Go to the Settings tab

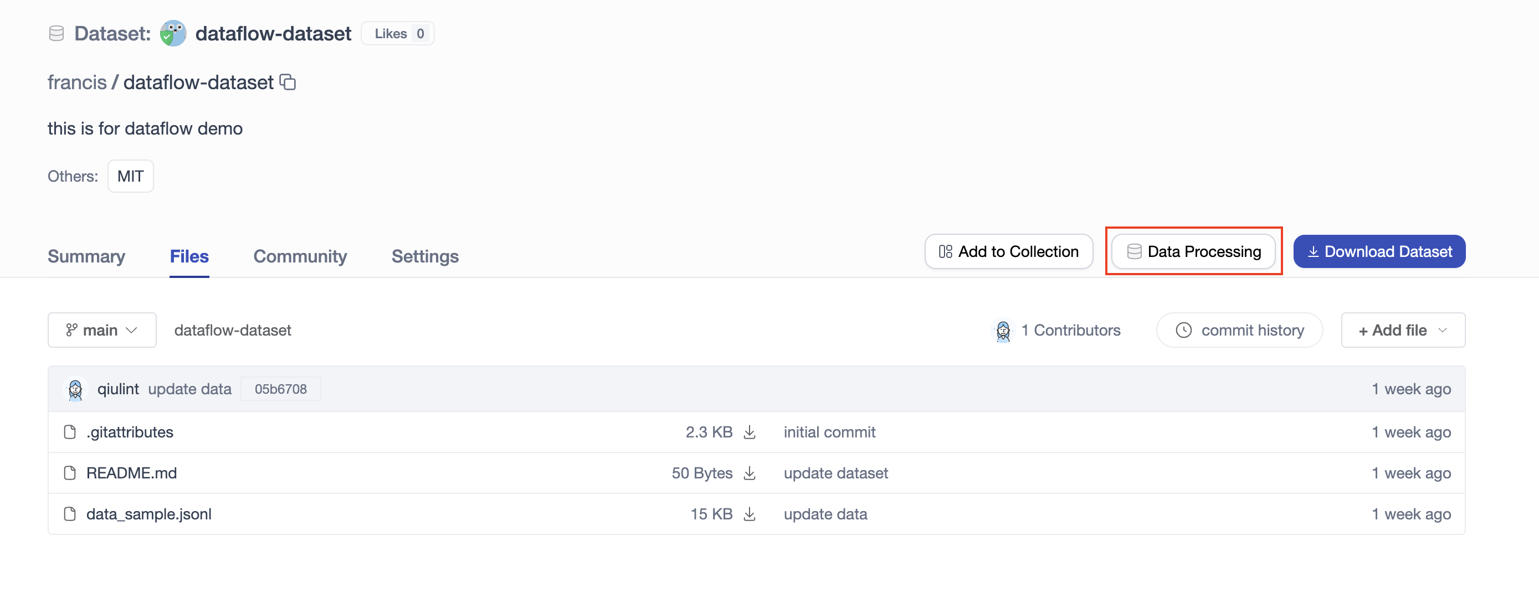coord(425,256)
